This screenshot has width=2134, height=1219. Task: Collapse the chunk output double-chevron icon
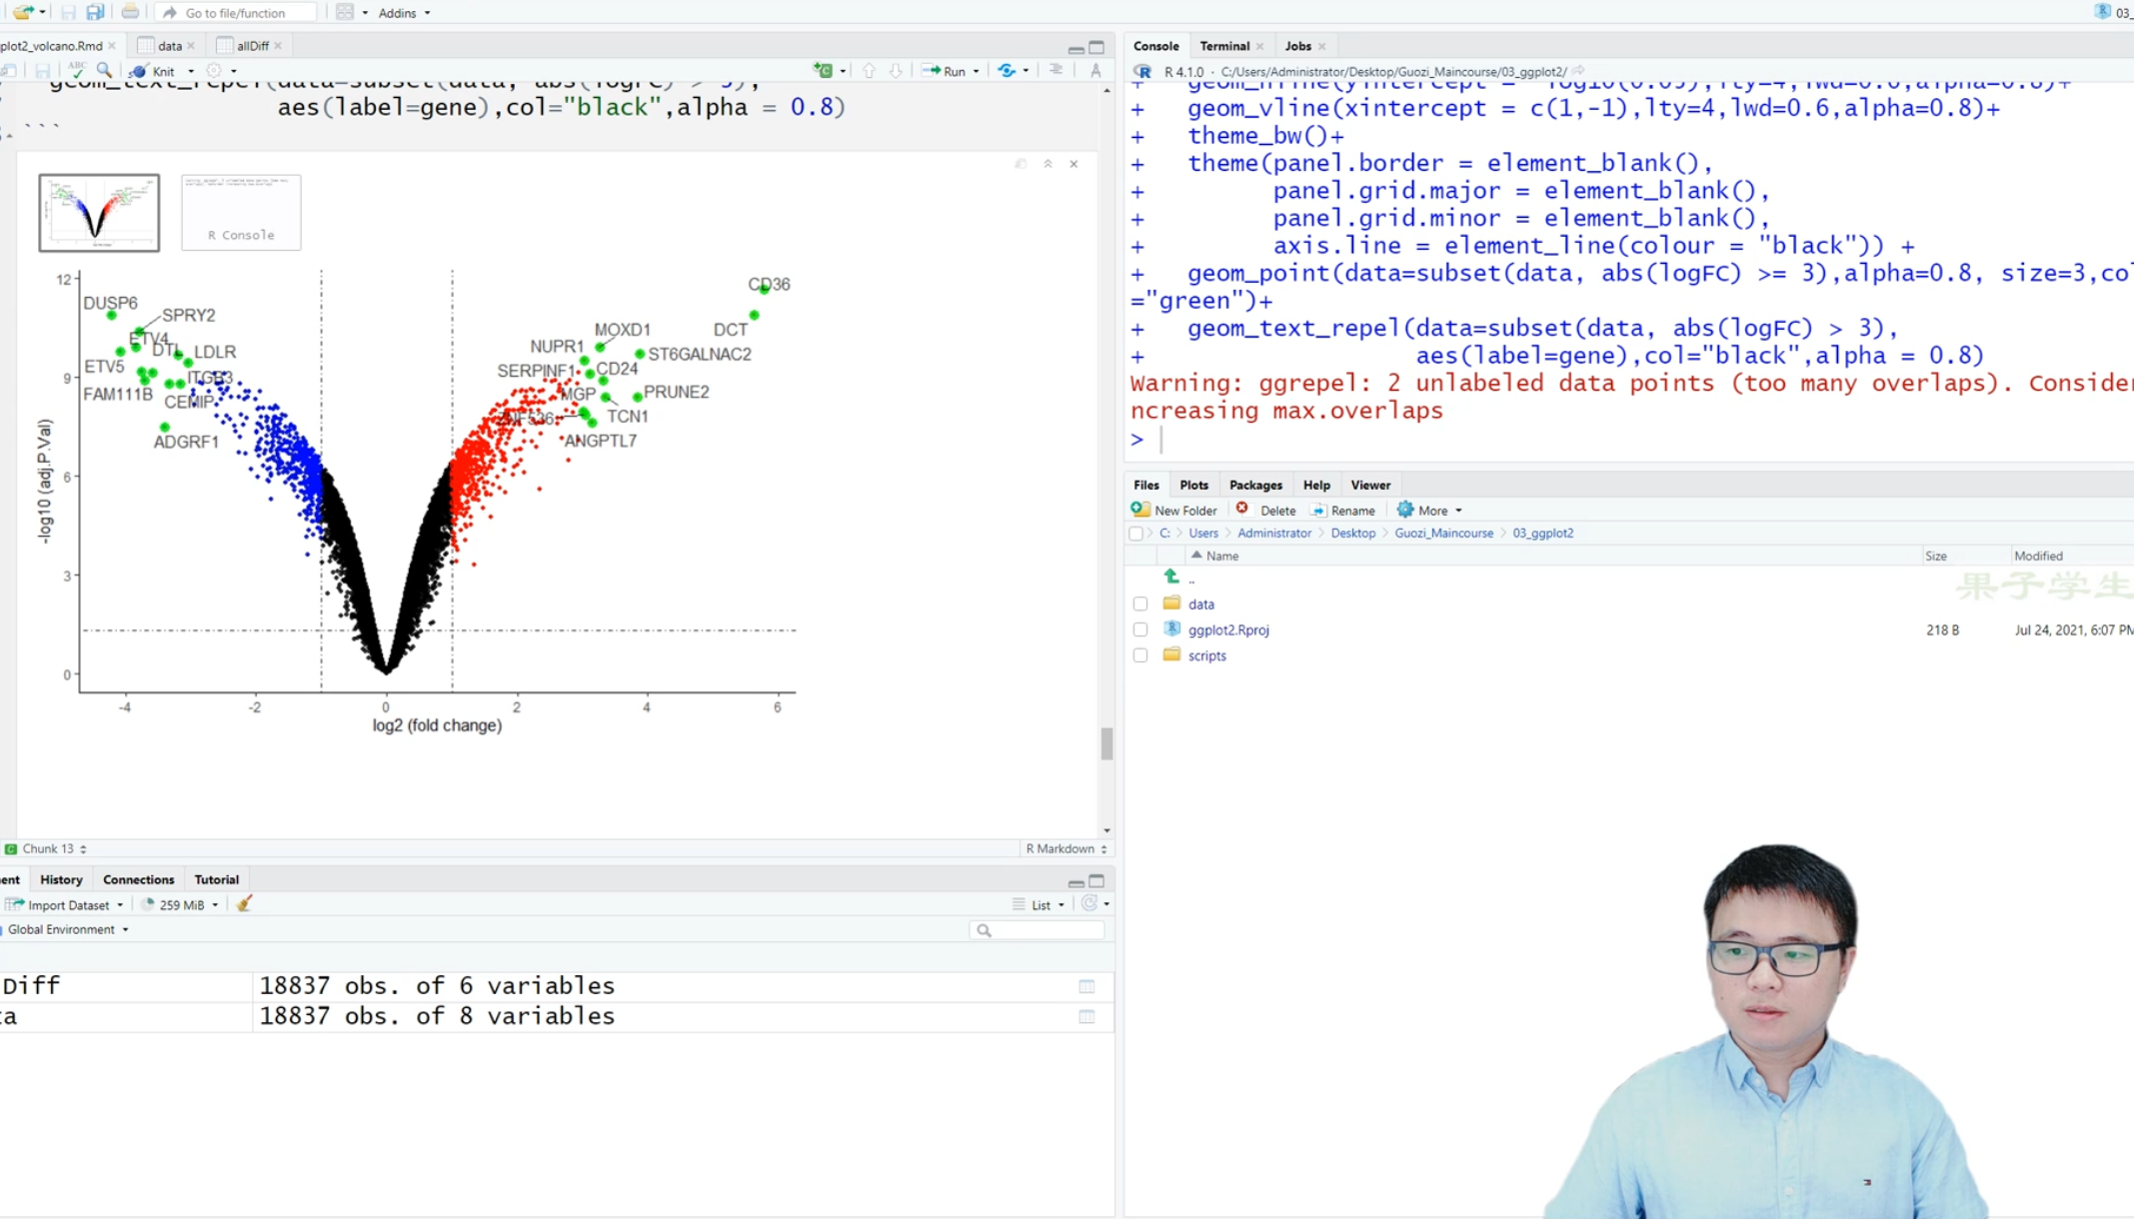[1048, 163]
